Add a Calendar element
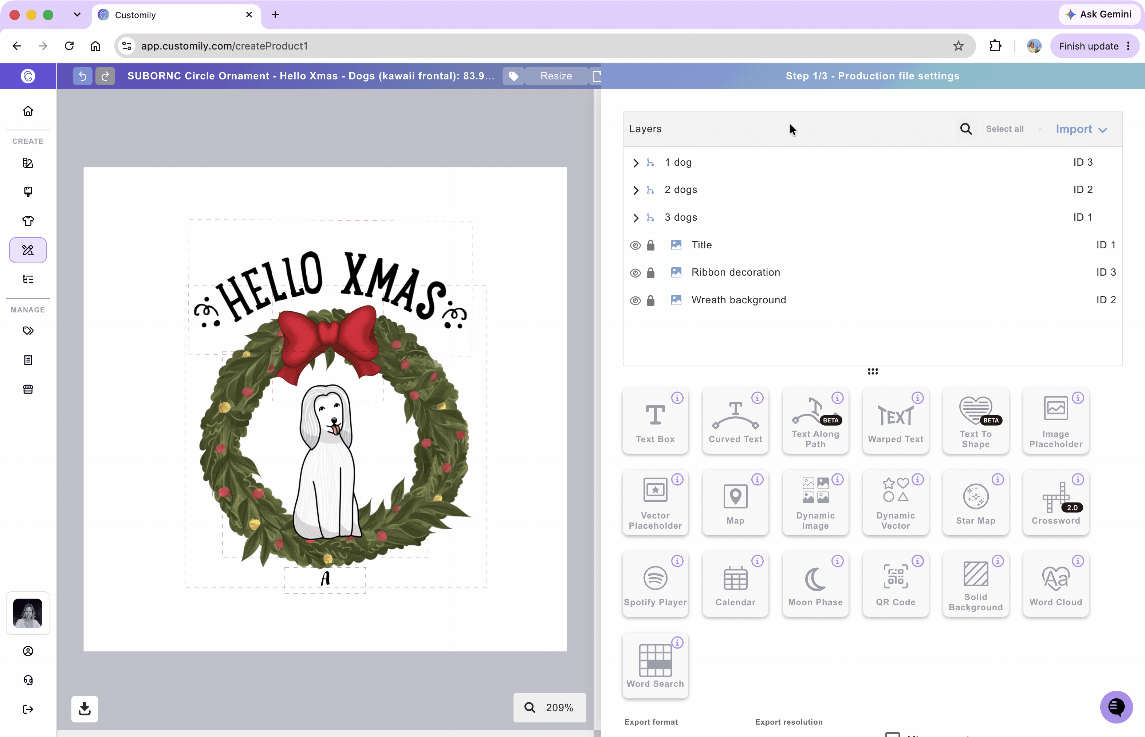Image resolution: width=1145 pixels, height=737 pixels. (x=735, y=584)
